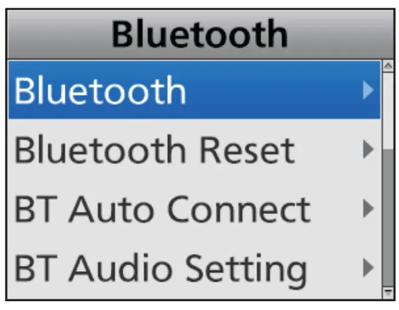Open the BT Audio Setting entry

[160, 269]
